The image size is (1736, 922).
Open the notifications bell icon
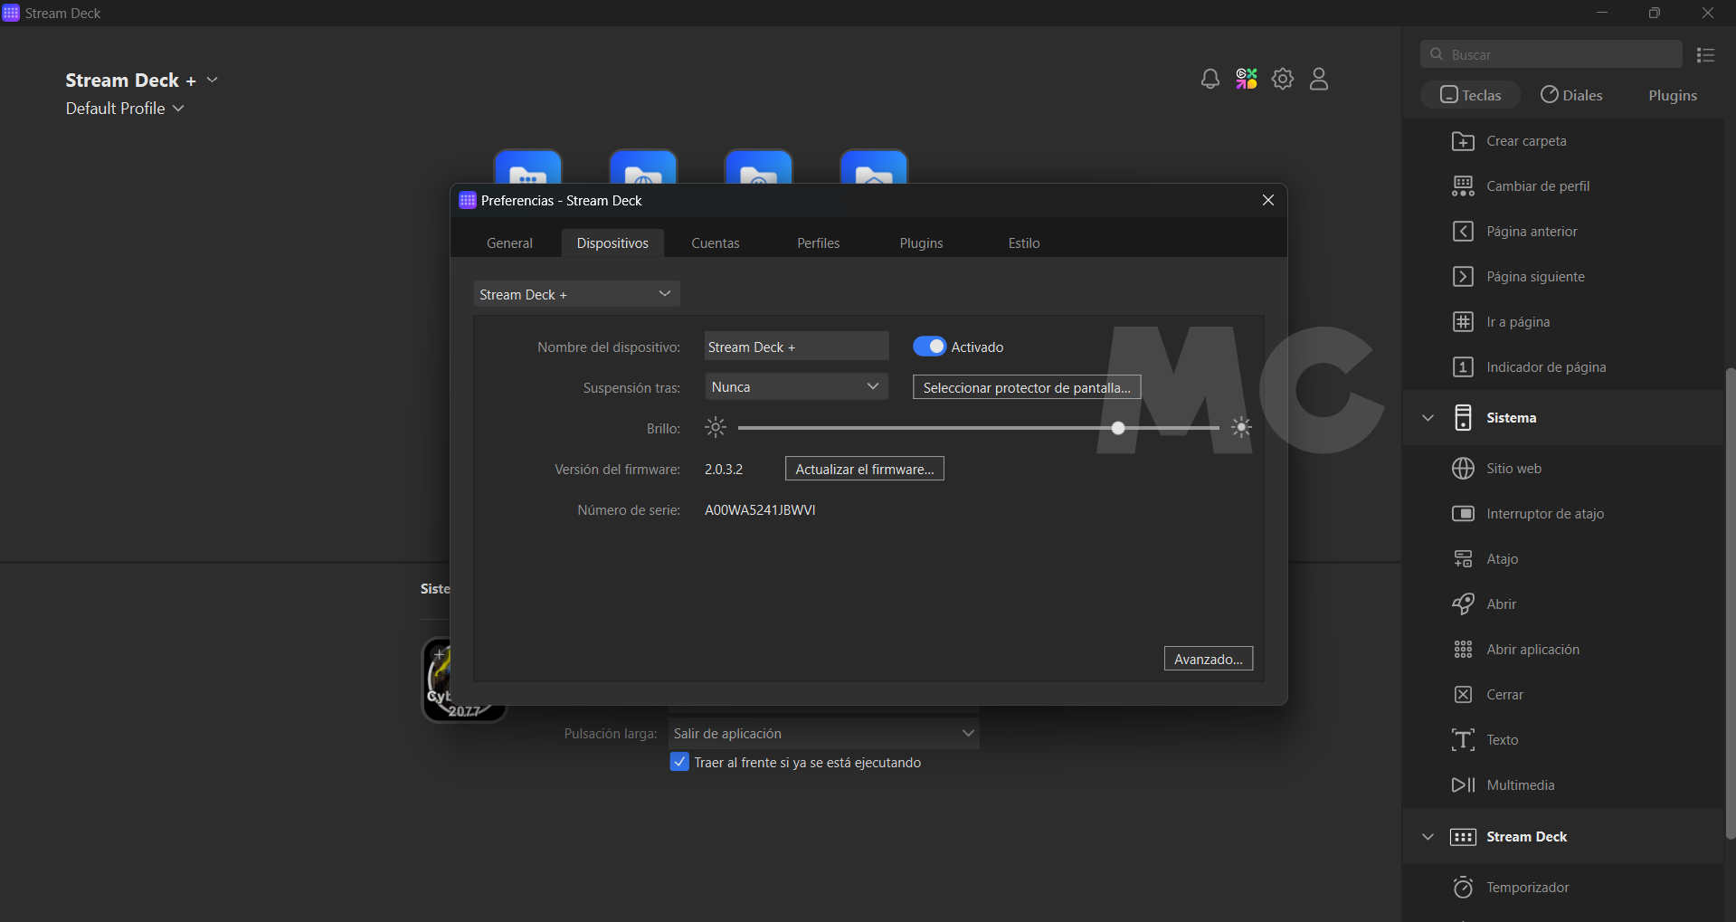(x=1210, y=80)
